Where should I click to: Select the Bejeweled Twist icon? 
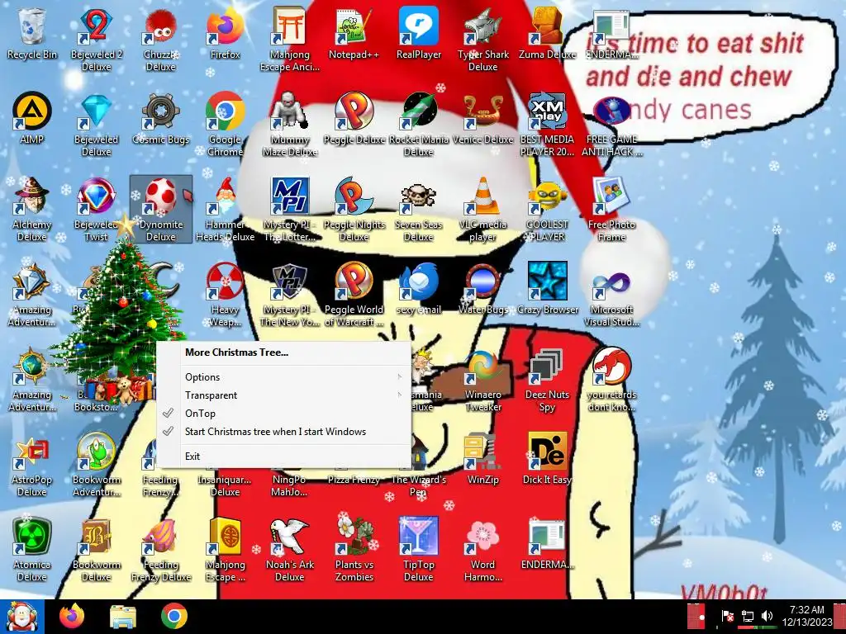(x=96, y=209)
